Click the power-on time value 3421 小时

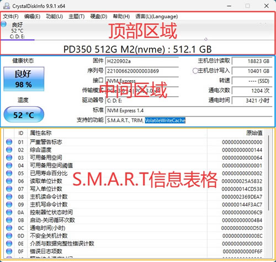252,101
